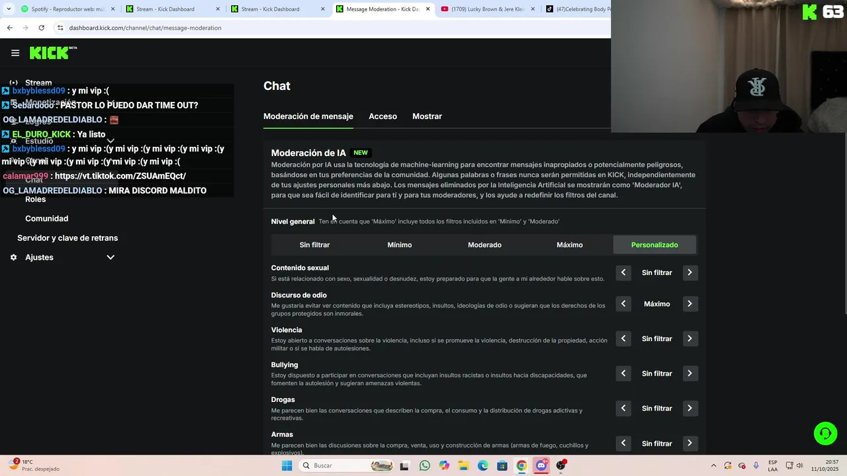
Task: Open WhatsApp from the taskbar
Action: tap(424, 465)
